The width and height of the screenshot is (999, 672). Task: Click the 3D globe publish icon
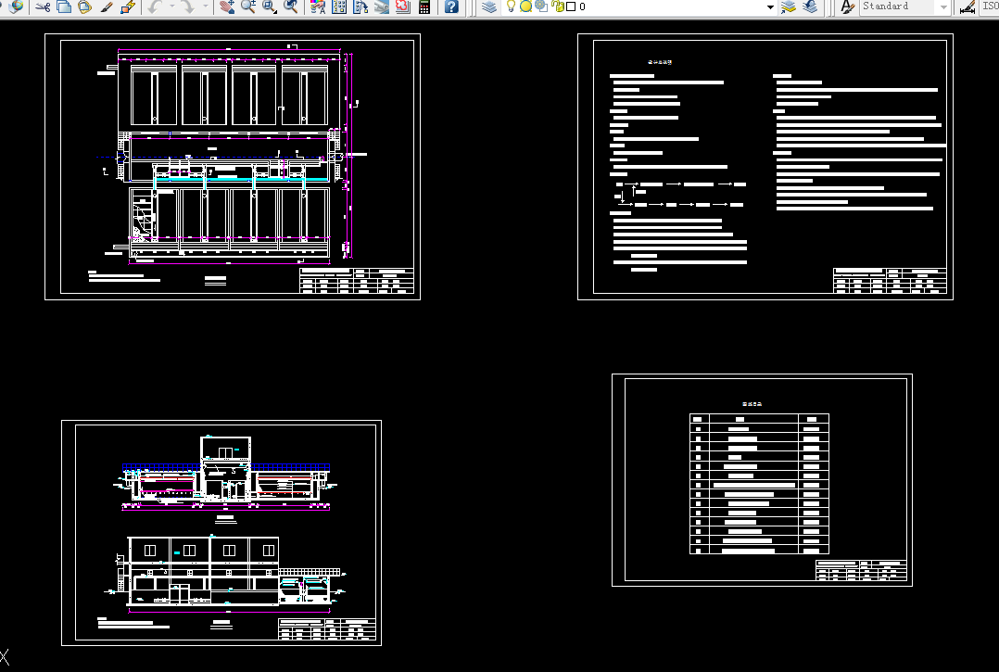pos(15,7)
